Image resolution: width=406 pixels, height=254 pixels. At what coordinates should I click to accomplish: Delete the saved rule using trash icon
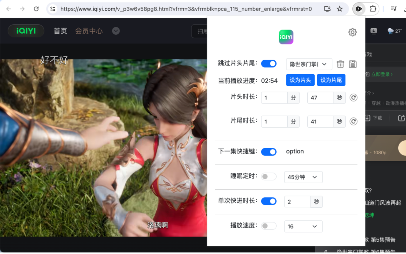tap(340, 64)
